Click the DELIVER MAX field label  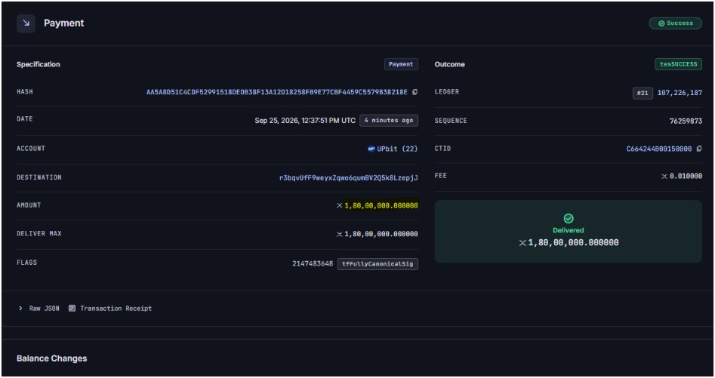(x=39, y=234)
